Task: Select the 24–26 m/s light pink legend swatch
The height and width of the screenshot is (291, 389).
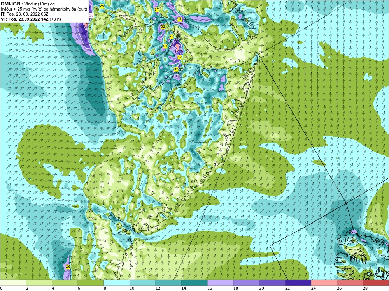Action: coord(324,283)
